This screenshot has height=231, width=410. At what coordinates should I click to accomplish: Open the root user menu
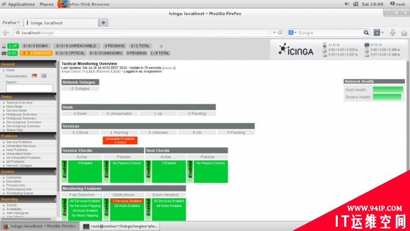(x=398, y=4)
